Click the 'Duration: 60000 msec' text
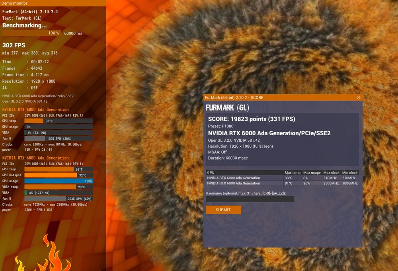The width and height of the screenshot is (398, 271). tap(228, 158)
